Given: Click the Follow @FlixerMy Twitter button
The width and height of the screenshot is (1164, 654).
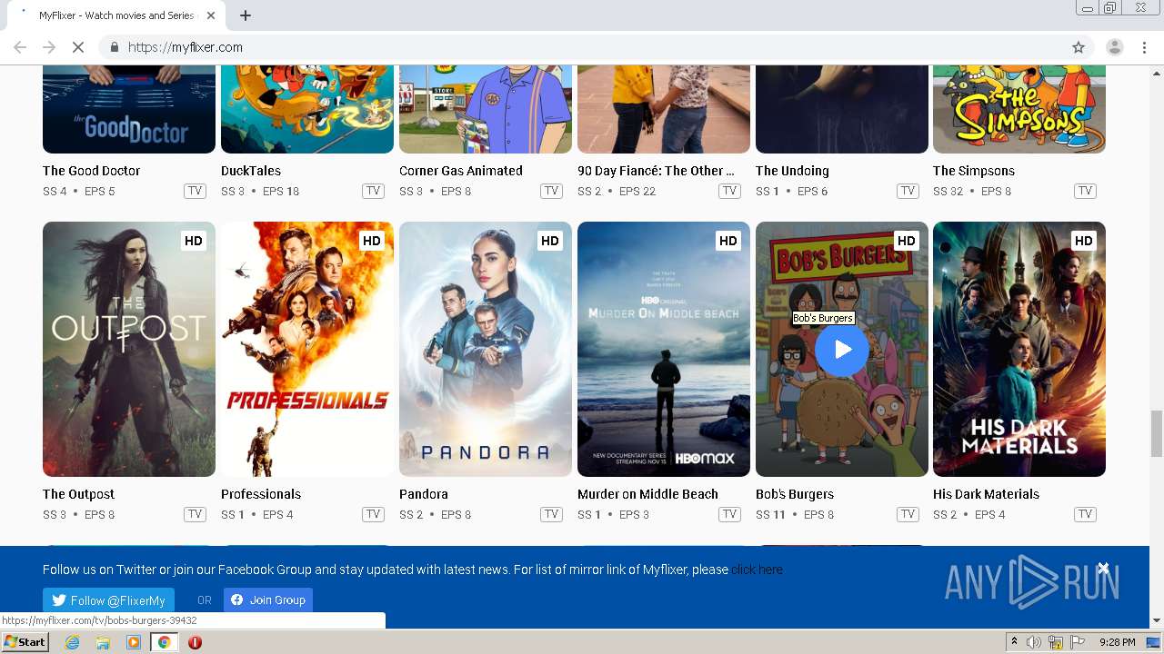Looking at the screenshot, I should point(108,600).
